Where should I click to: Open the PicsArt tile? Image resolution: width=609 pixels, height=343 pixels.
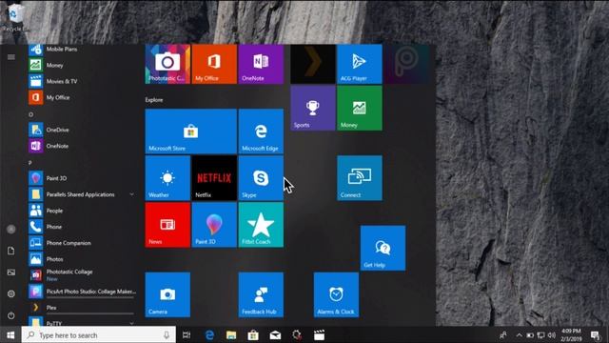(406, 64)
